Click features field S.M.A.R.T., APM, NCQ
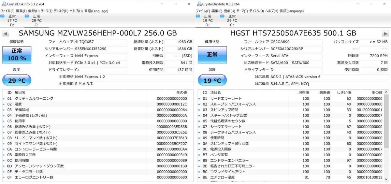The height and width of the screenshot is (184, 391). pos(329,84)
